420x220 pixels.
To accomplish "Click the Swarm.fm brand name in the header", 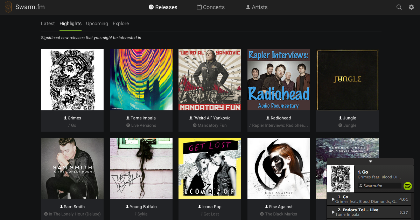I will tap(30, 7).
